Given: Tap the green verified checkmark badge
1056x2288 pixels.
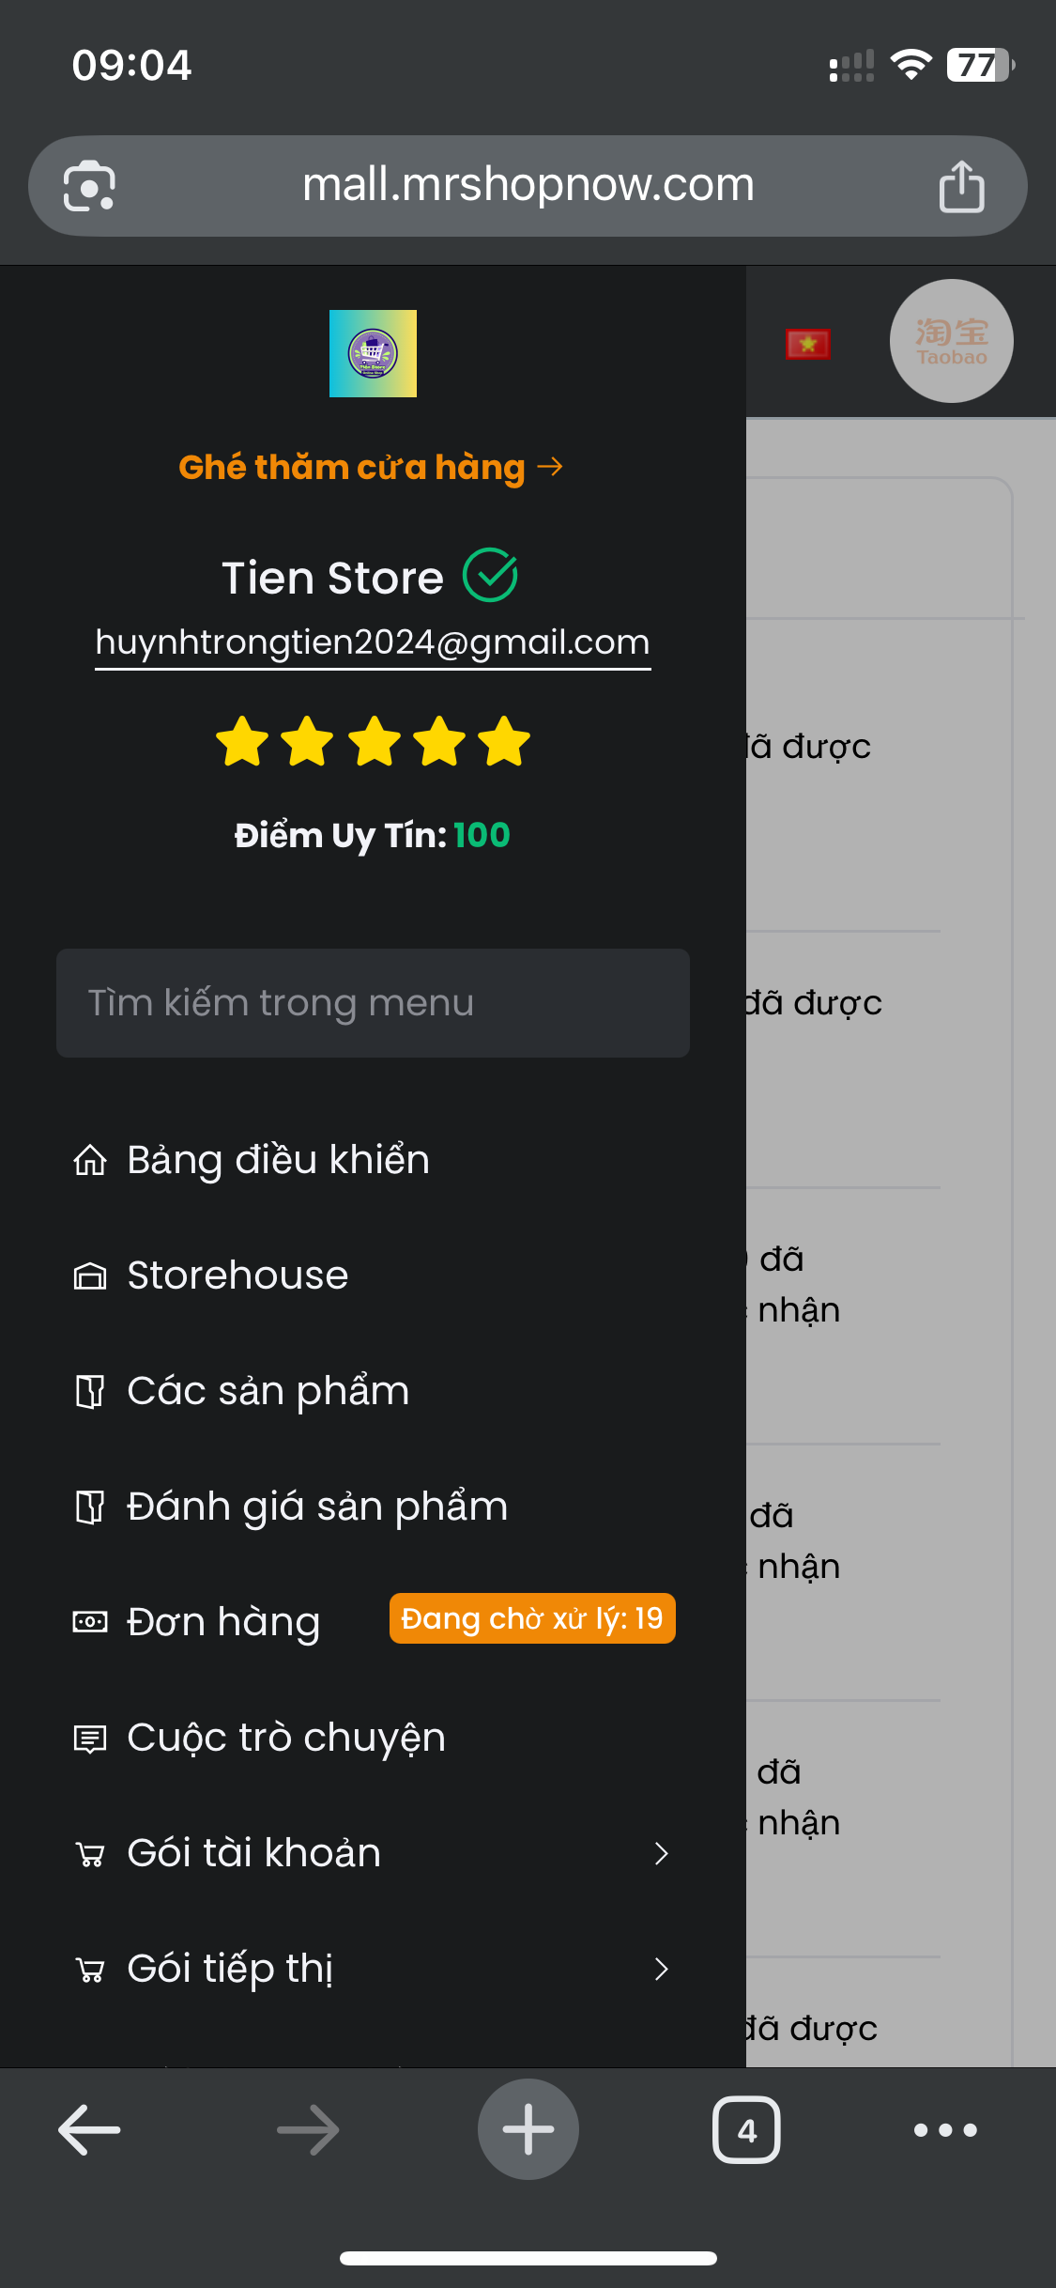Looking at the screenshot, I should pyautogui.click(x=490, y=576).
